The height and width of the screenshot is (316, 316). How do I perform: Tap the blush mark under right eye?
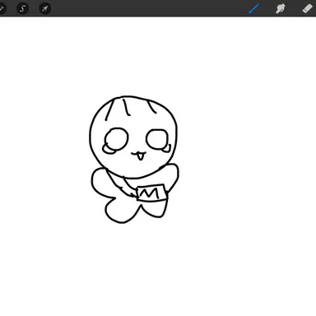click(x=167, y=148)
